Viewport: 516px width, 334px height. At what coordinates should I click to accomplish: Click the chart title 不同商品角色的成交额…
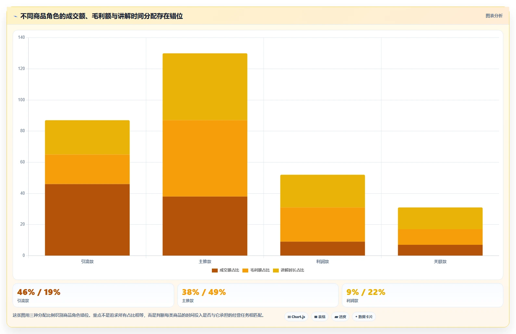(101, 16)
